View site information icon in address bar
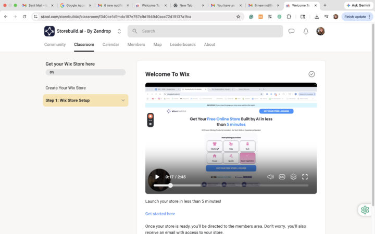Screen dimensions: 375x234 tap(35, 17)
